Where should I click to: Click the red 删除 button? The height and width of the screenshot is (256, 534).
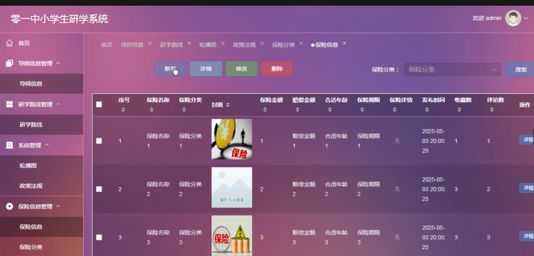277,69
